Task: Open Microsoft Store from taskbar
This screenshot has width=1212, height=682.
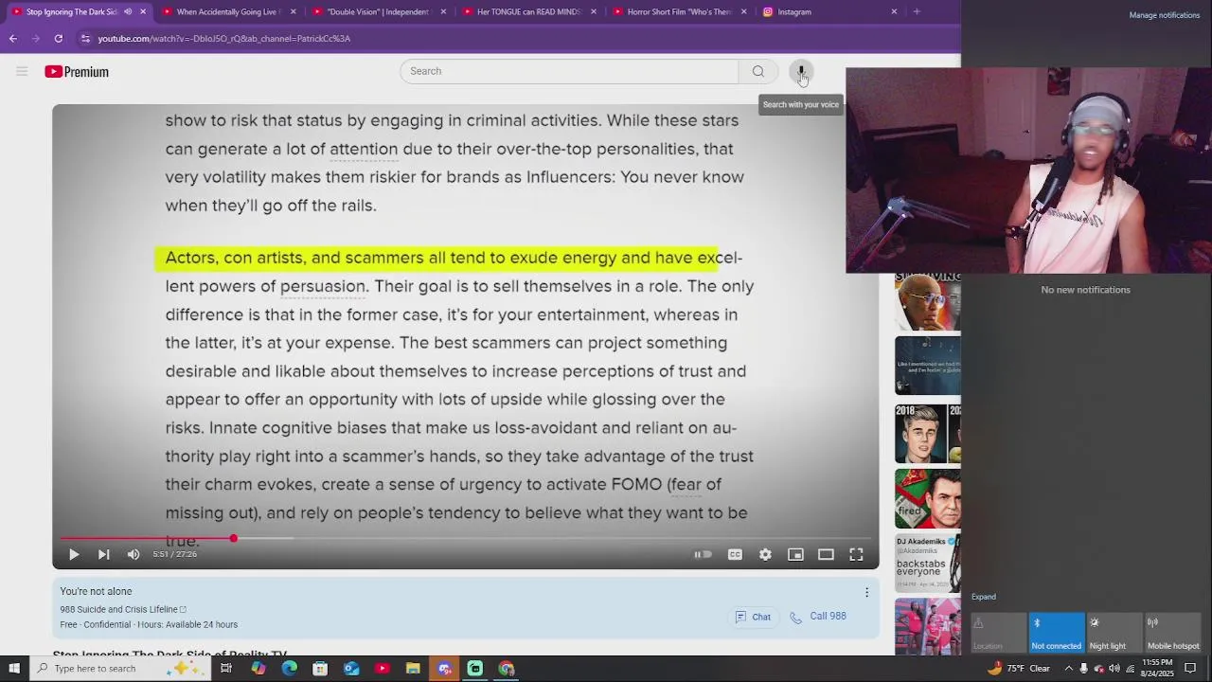Action: pos(320,669)
